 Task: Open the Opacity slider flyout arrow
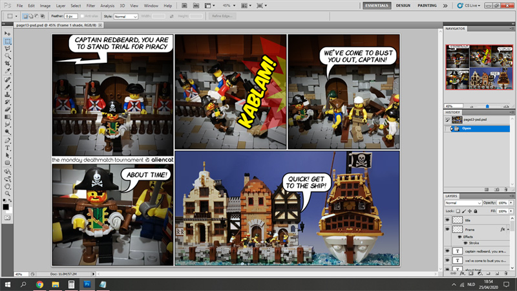pos(511,203)
